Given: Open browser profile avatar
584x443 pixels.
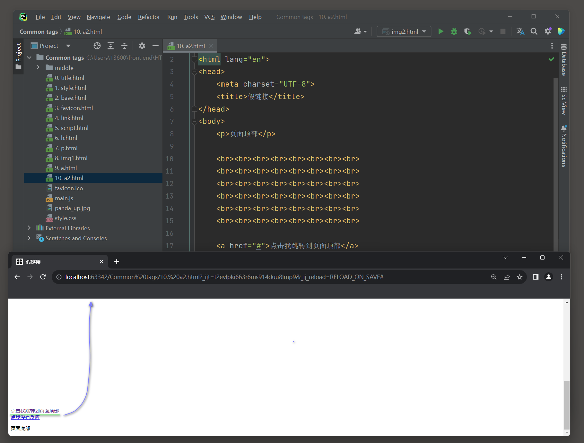Looking at the screenshot, I should point(549,277).
